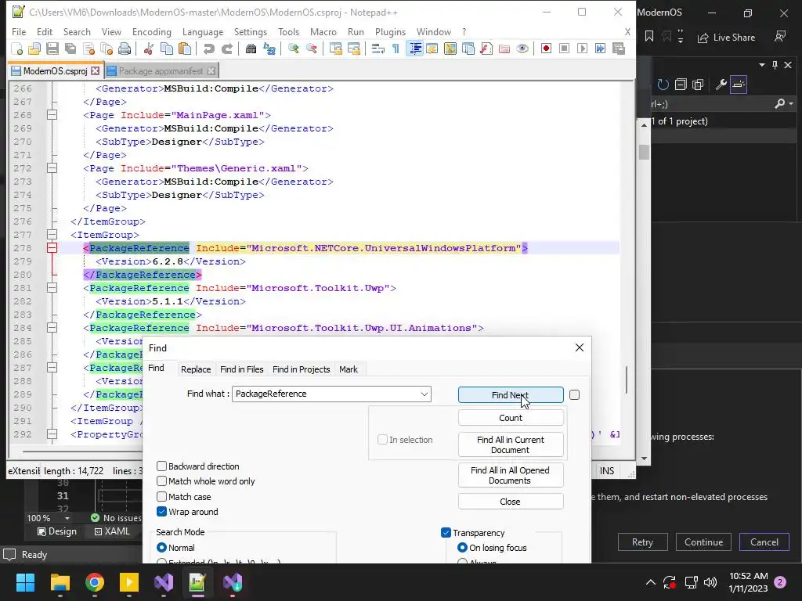Collapse fold at line 268

(x=52, y=115)
